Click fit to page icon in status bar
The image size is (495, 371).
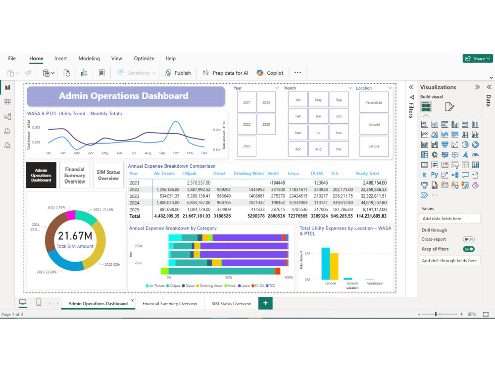[486, 314]
